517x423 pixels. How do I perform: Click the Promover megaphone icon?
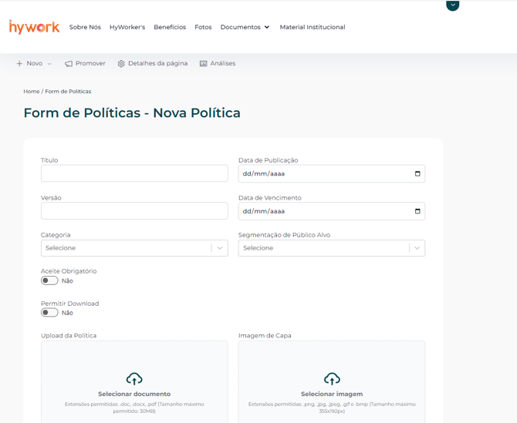point(69,64)
